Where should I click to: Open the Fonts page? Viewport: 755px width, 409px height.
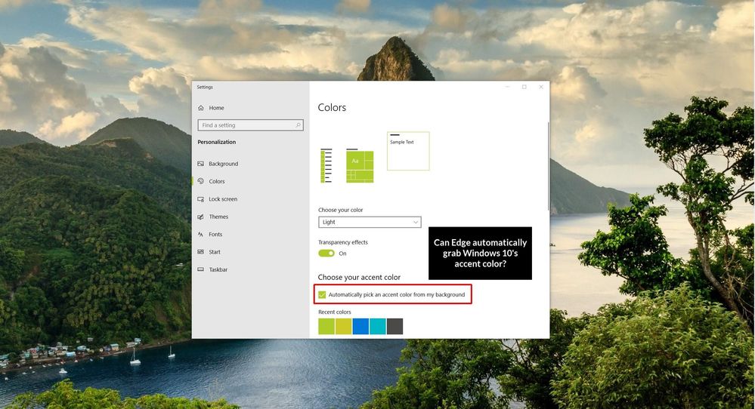215,235
